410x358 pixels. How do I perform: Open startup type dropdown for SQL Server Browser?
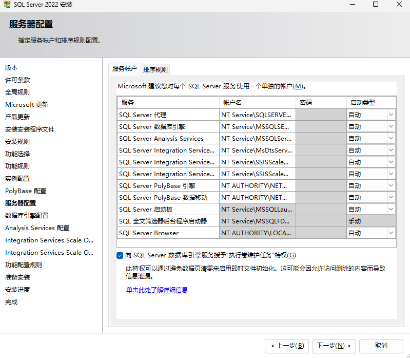391,233
